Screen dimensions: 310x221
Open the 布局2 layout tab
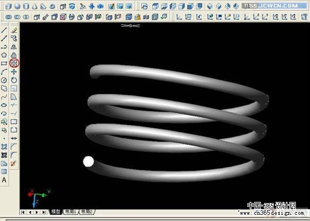87,212
